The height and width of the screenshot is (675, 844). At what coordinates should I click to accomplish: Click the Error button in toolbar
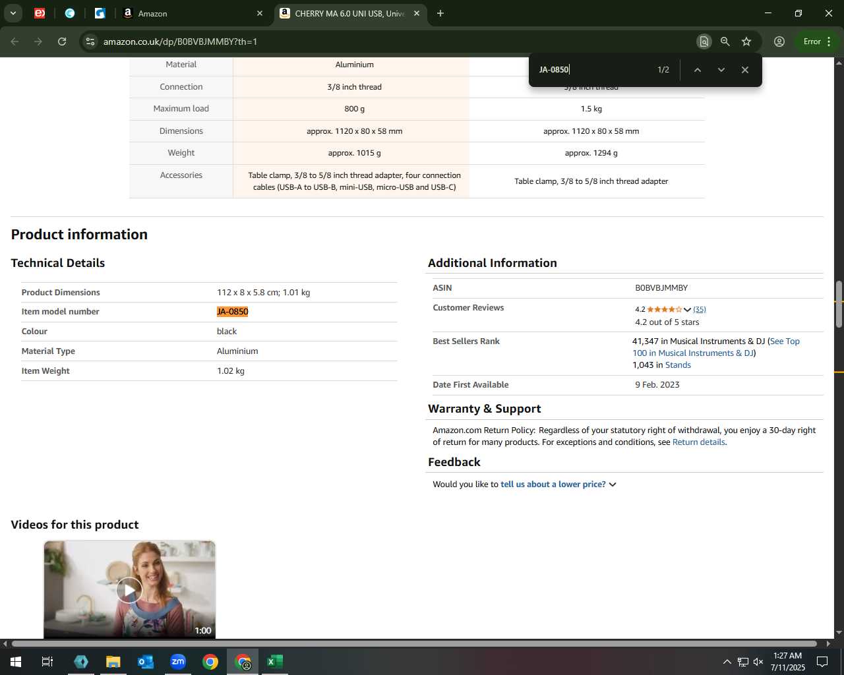pyautogui.click(x=812, y=42)
